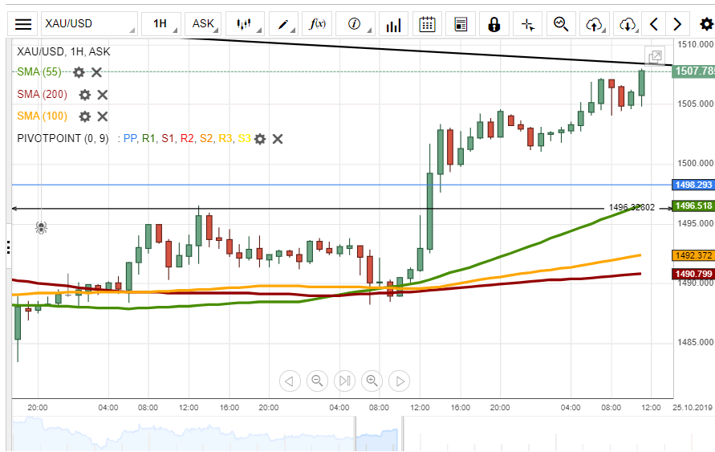
Task: Open the XAU/USD instrument selector
Action: tap(89, 24)
